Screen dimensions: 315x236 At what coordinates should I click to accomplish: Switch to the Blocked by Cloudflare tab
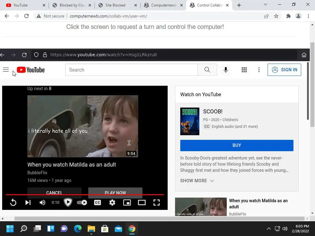[72, 5]
